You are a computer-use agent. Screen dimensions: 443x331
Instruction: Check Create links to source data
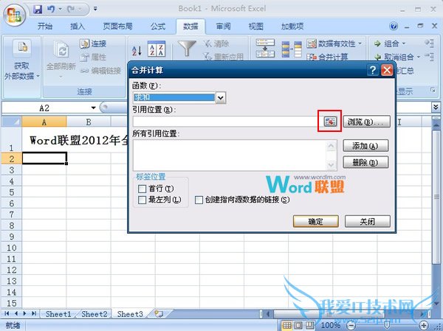tap(199, 200)
